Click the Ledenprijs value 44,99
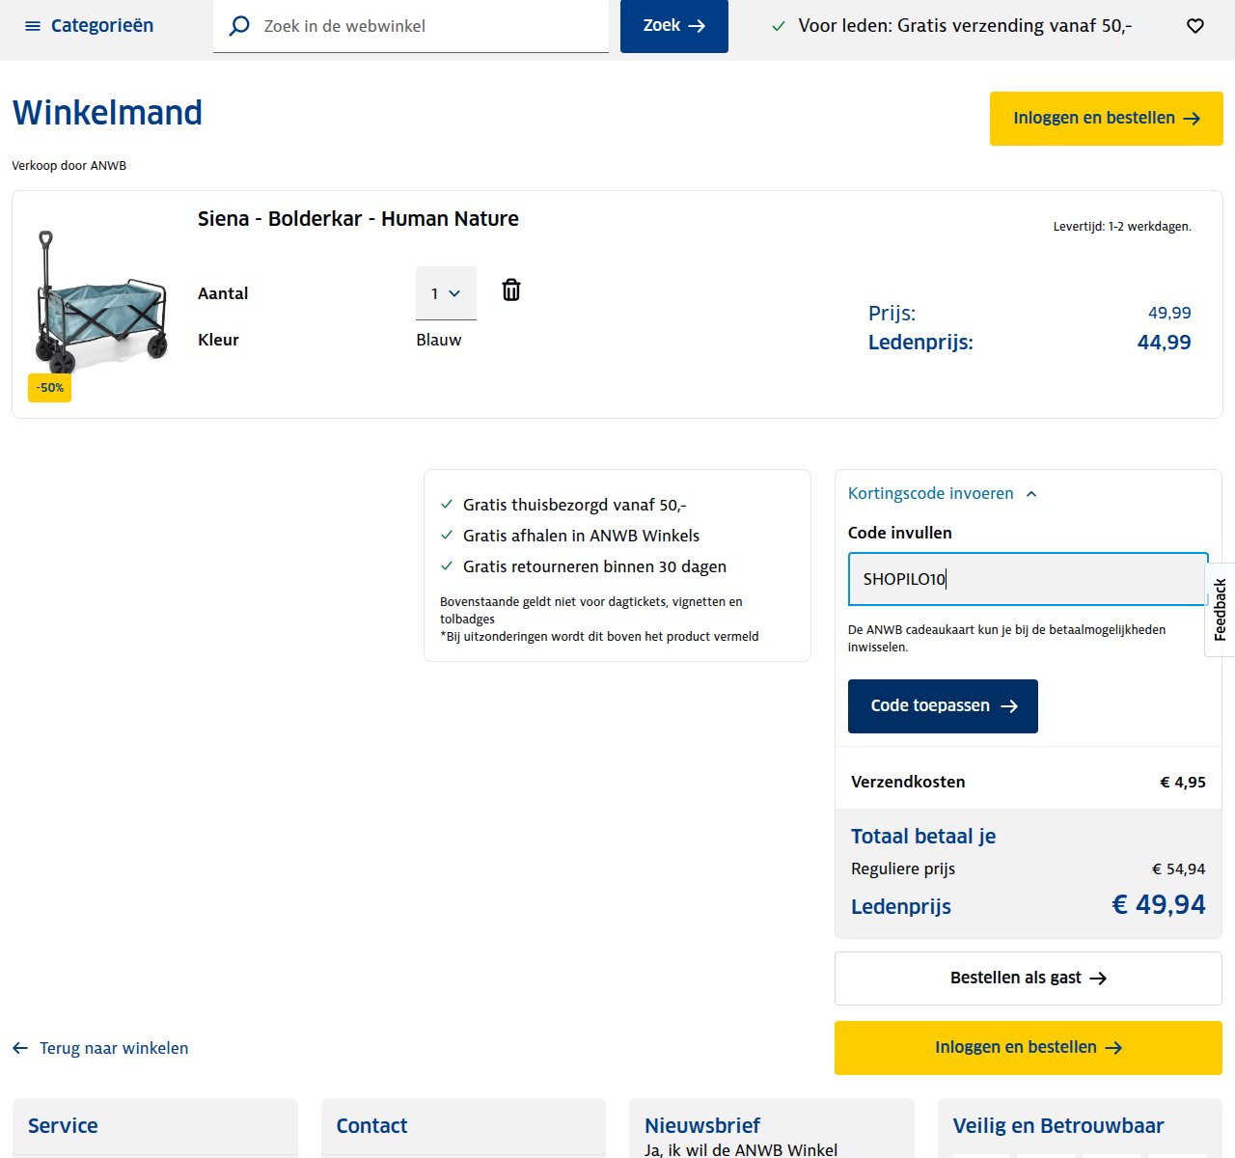The height and width of the screenshot is (1158, 1235). pos(1165,343)
